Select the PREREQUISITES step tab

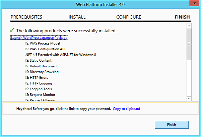point(26,17)
